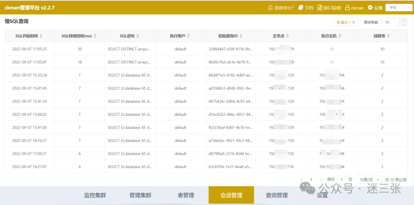
Task: Click query ID a73663ec-9827-49c3-94...
Action: point(231,141)
